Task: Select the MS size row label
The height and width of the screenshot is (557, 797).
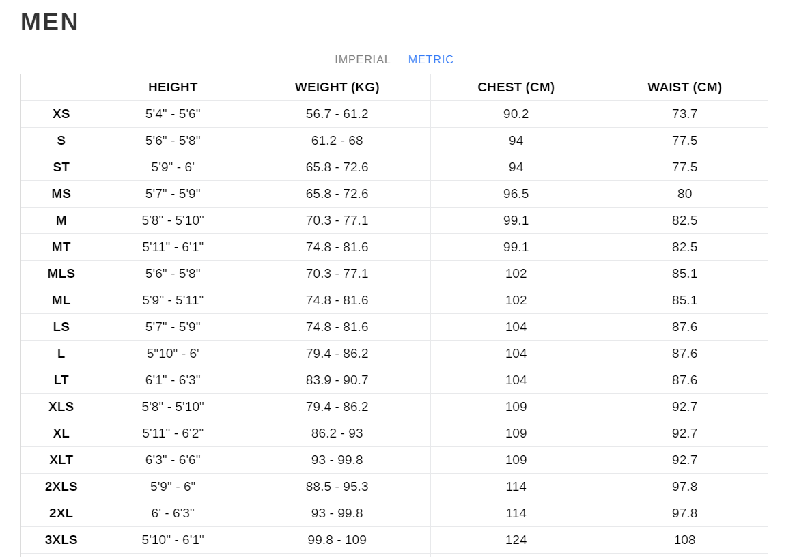Action: pyautogui.click(x=61, y=194)
